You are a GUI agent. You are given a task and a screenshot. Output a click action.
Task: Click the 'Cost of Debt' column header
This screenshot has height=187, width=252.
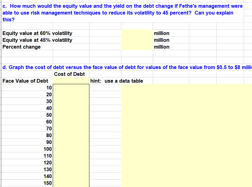(69, 74)
